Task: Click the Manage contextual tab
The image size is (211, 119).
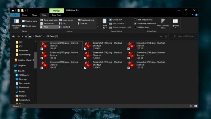Action: click(57, 11)
